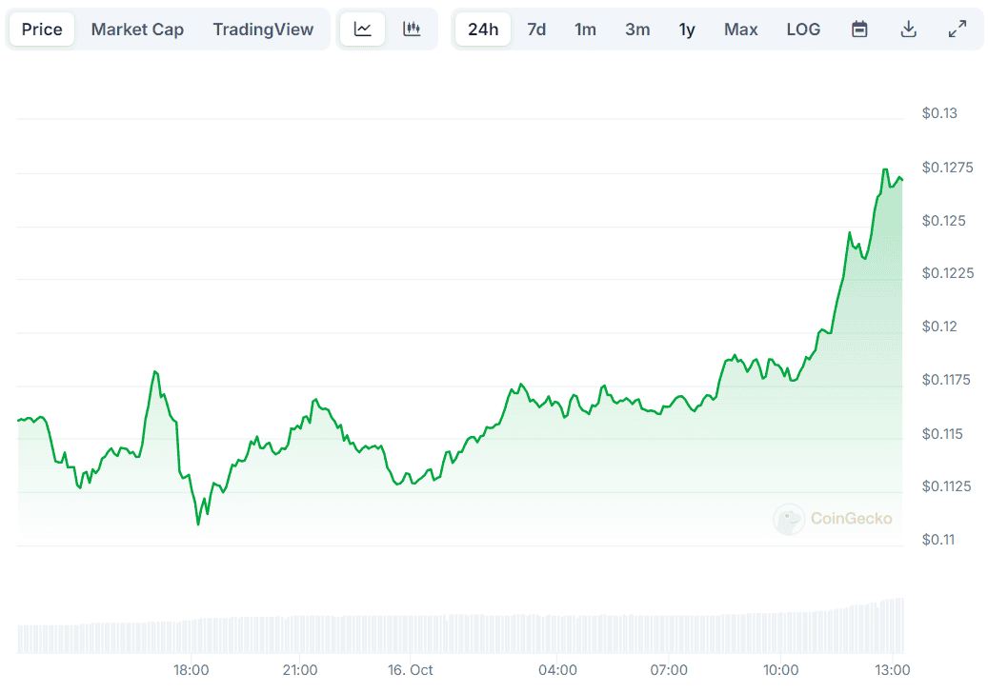Switch to the Market Cap tab
Image resolution: width=988 pixels, height=693 pixels.
(137, 30)
